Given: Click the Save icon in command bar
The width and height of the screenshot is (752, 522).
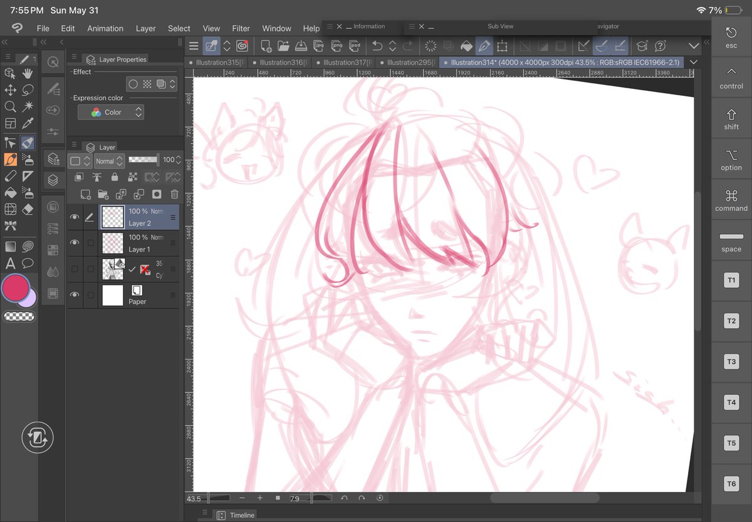Looking at the screenshot, I should tap(300, 46).
